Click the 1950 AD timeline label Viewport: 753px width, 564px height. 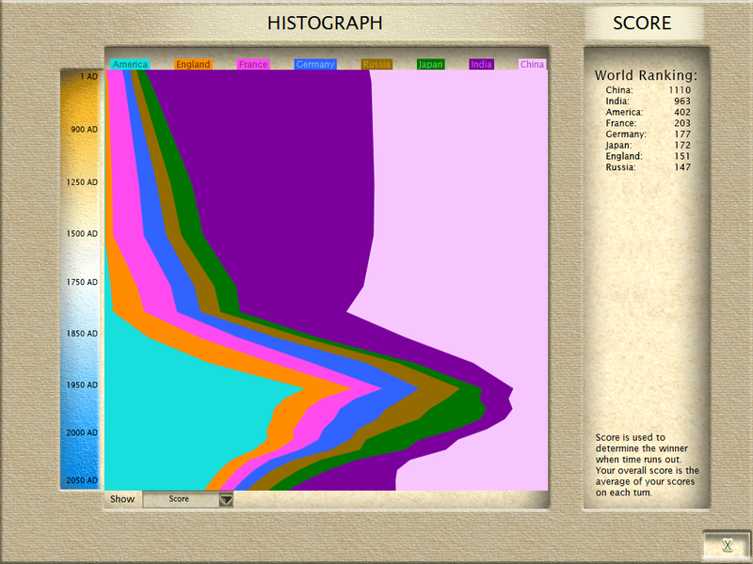point(82,384)
